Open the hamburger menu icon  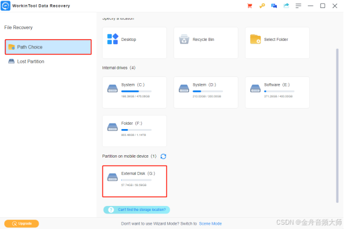tap(299, 6)
